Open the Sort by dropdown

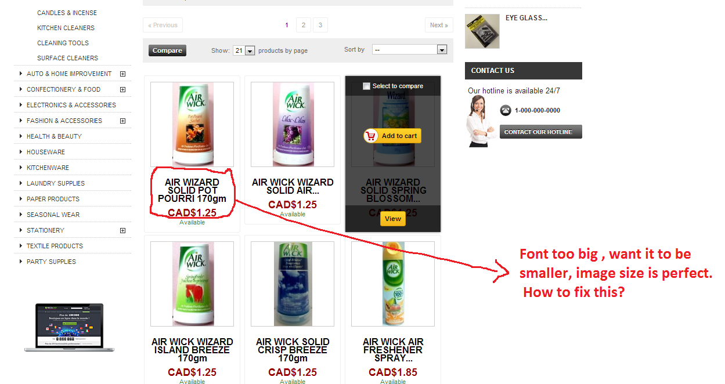[x=409, y=50]
